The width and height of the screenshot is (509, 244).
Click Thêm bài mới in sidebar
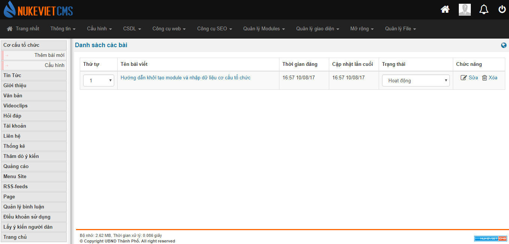(49, 55)
